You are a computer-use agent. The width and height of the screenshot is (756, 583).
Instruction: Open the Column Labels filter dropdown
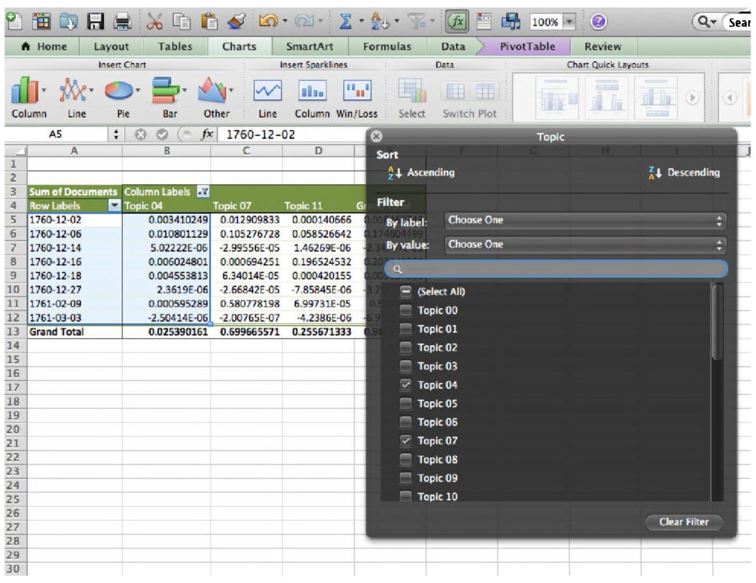coord(203,191)
